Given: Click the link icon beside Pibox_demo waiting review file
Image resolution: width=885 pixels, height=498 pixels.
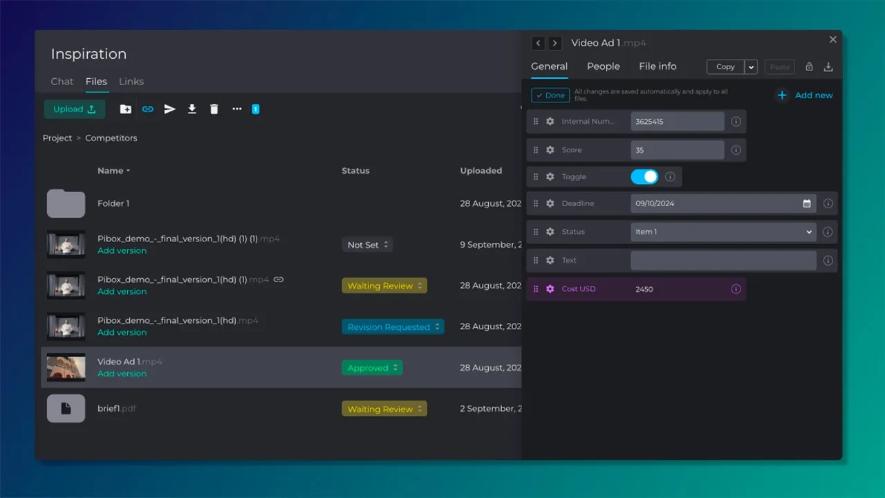Looking at the screenshot, I should coord(278,279).
